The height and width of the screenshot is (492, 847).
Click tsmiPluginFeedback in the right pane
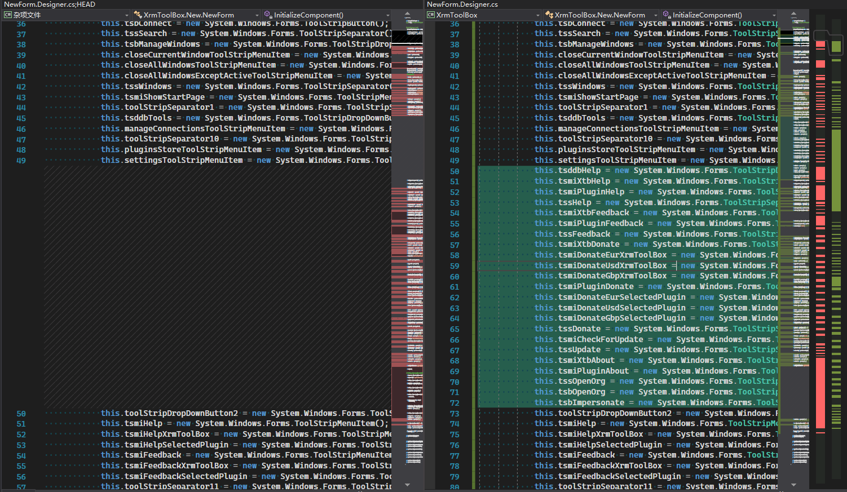(x=601, y=224)
